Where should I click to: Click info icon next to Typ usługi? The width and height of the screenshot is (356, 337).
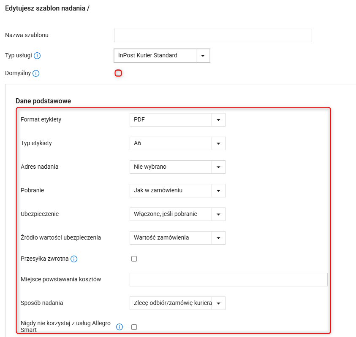point(37,56)
